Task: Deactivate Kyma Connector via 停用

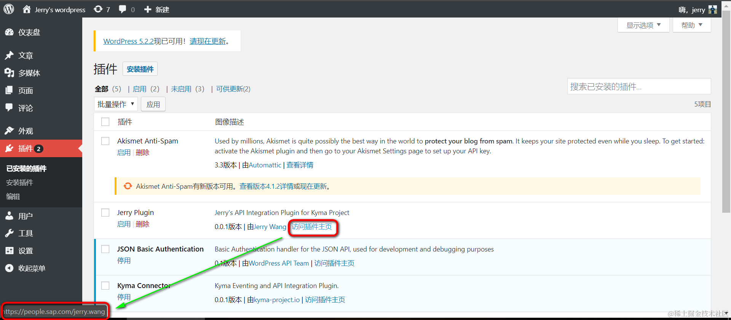Action: (124, 297)
